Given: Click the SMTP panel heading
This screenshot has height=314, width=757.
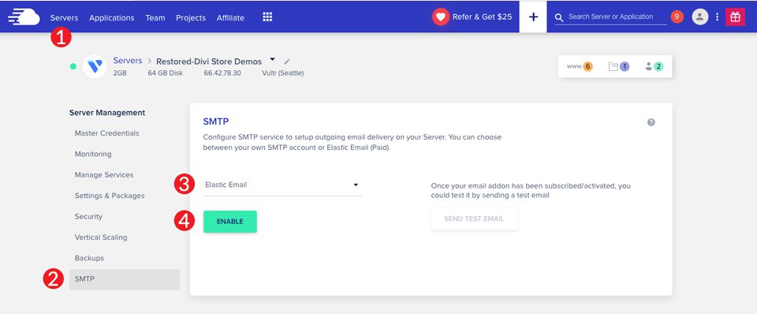Looking at the screenshot, I should 216,121.
